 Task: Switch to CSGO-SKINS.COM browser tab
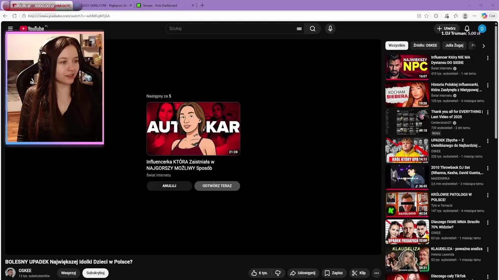103,5
